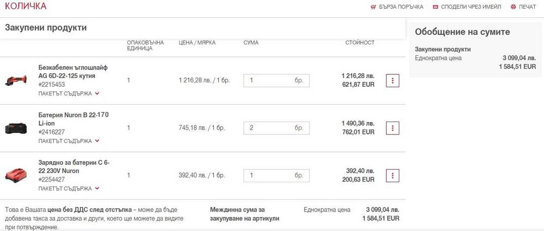Click summary total 1 584,51 EUR in sidebar
The image size is (544, 231).
pos(518,67)
